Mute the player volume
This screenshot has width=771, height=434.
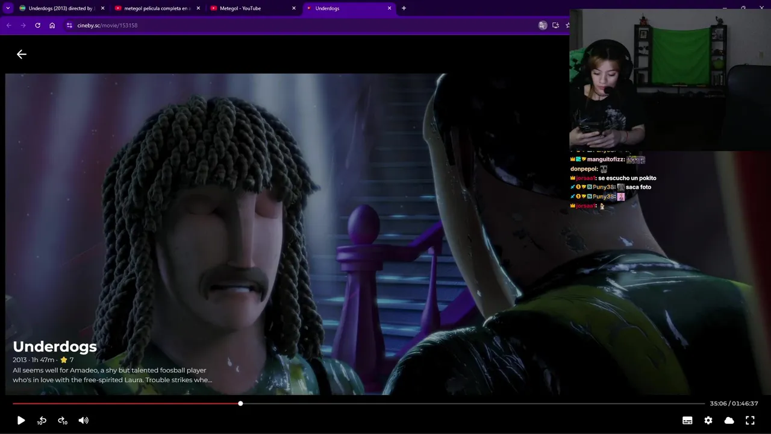(x=84, y=421)
